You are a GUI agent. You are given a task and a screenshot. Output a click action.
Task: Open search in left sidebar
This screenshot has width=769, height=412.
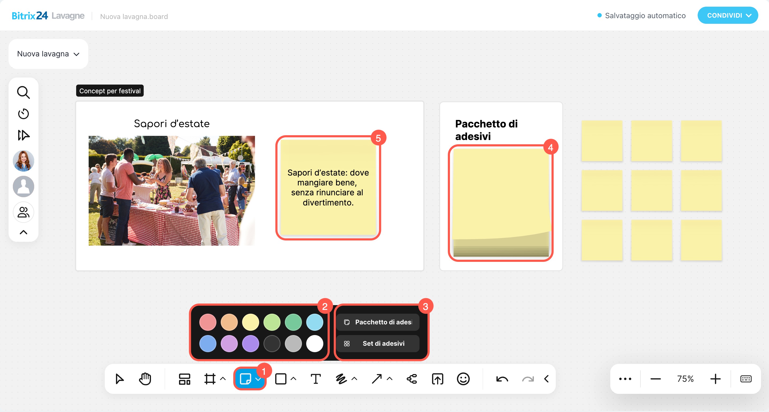click(x=23, y=92)
